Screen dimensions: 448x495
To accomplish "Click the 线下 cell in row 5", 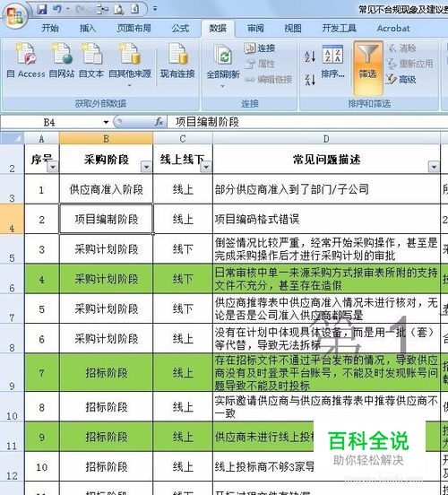I will click(183, 249).
